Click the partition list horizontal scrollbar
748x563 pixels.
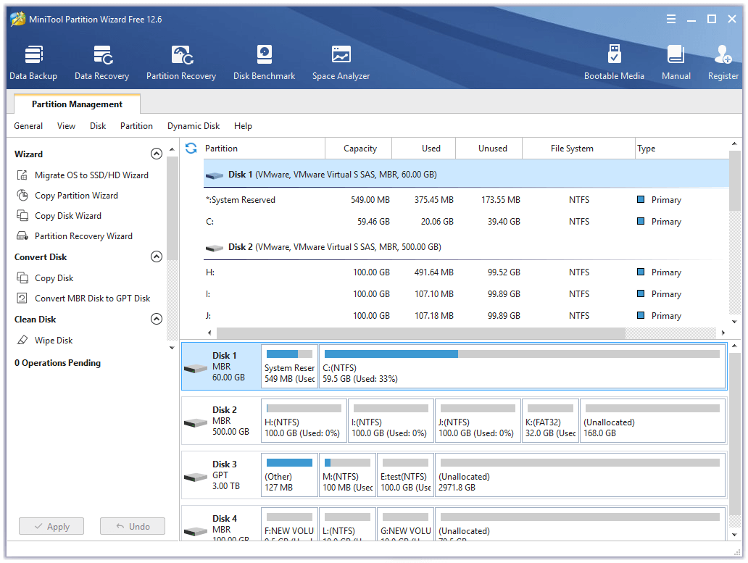(x=420, y=333)
